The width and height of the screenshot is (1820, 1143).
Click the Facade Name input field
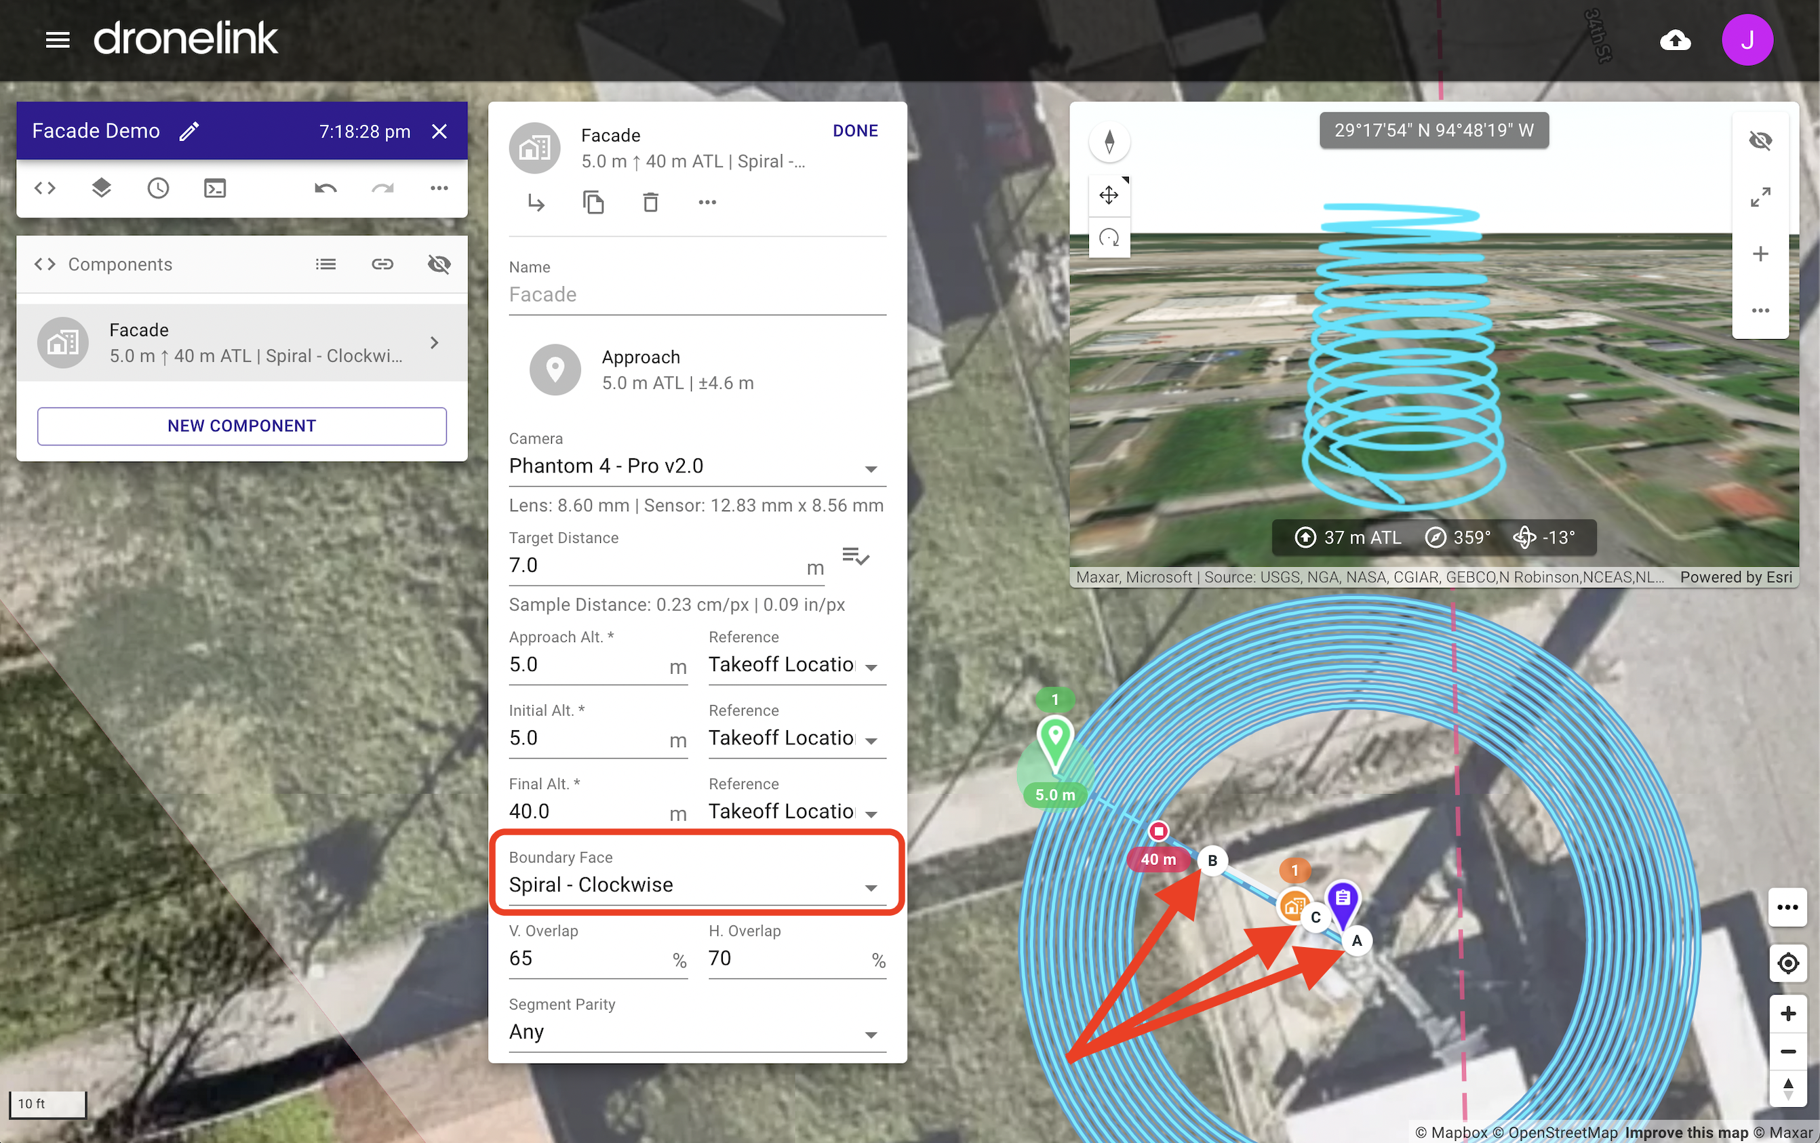click(697, 295)
